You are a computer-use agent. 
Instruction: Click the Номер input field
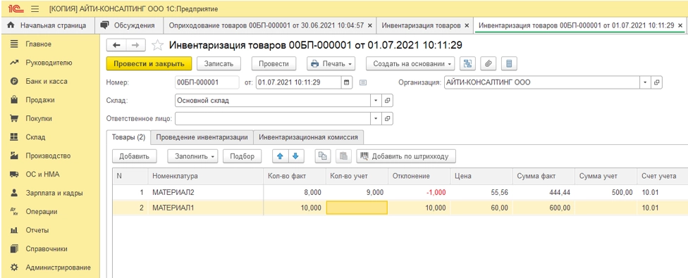(207, 82)
